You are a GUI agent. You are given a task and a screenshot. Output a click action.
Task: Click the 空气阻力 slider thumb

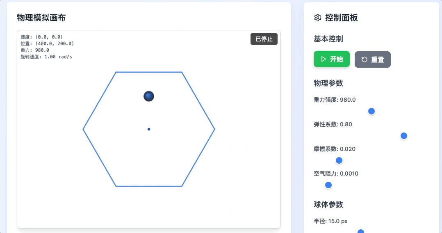point(328,185)
